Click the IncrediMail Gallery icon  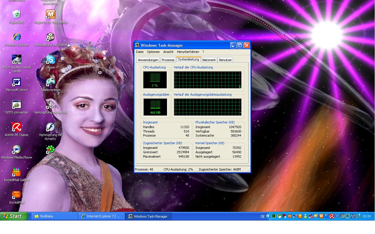(x=17, y=172)
